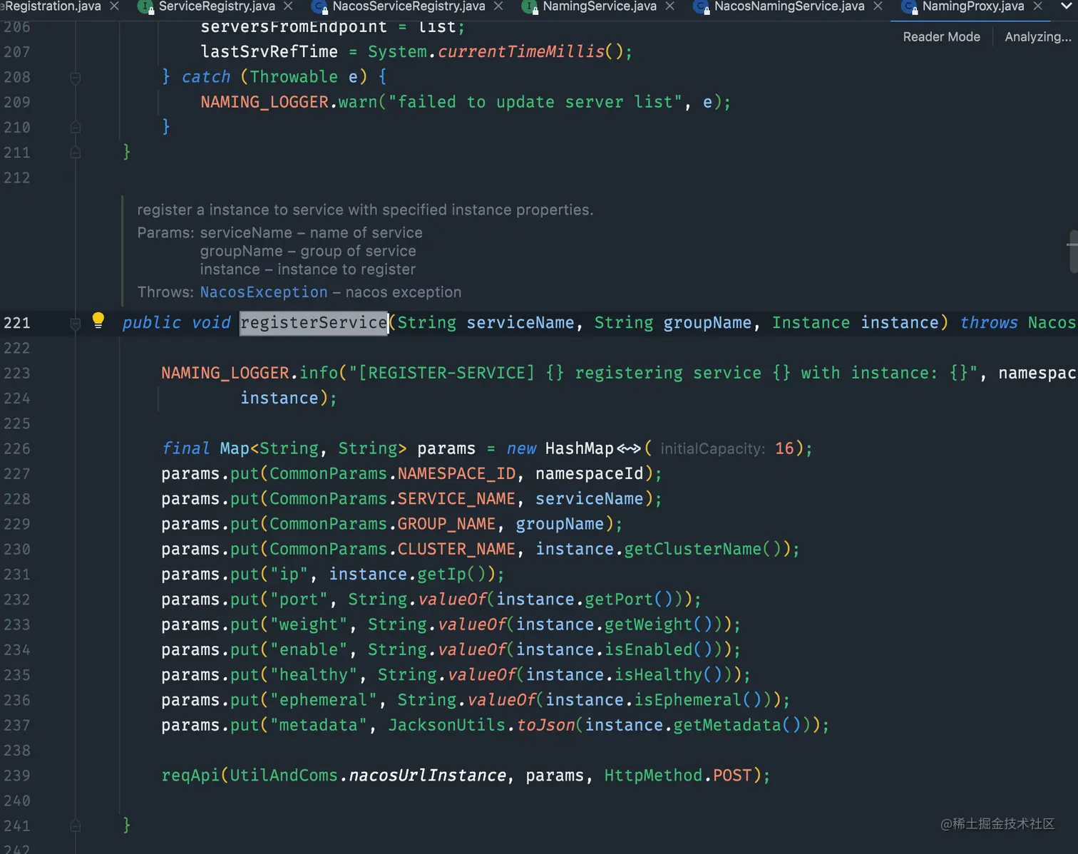Click the "failed to update server list" string
1078x854 pixels.
click(x=535, y=102)
